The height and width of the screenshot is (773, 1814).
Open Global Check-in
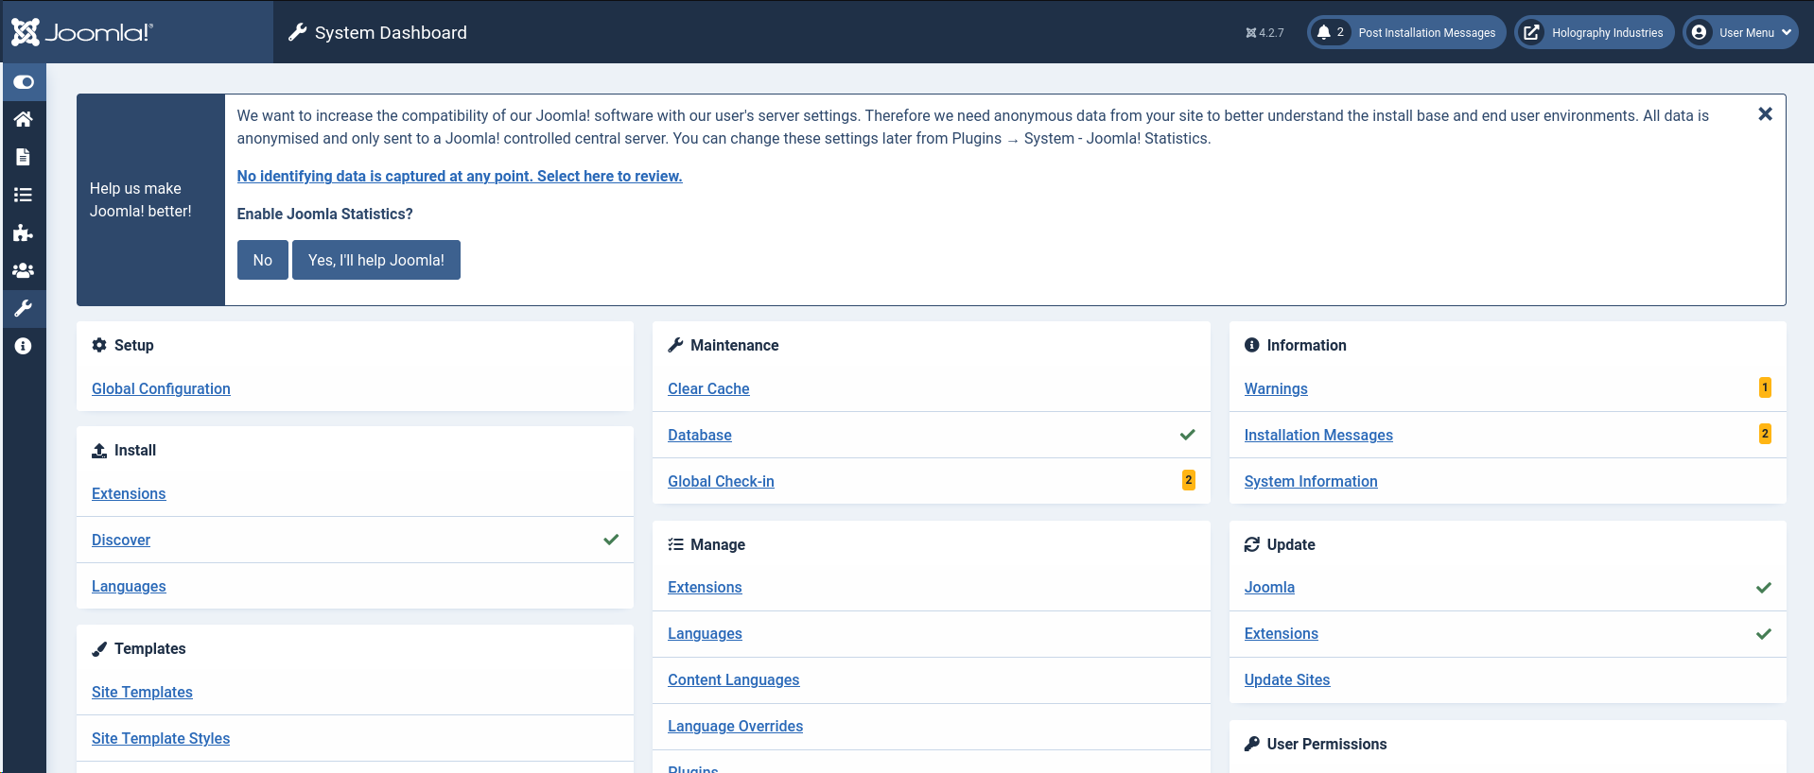(x=721, y=481)
